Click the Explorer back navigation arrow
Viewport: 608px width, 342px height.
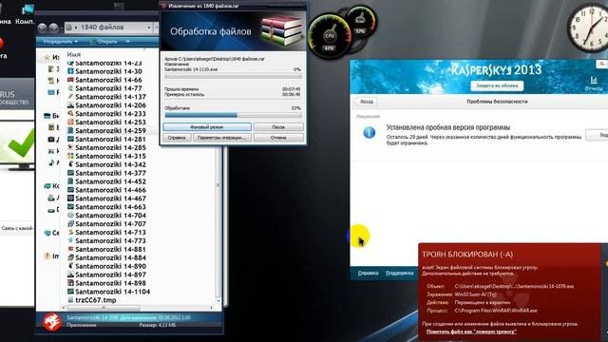(x=42, y=28)
